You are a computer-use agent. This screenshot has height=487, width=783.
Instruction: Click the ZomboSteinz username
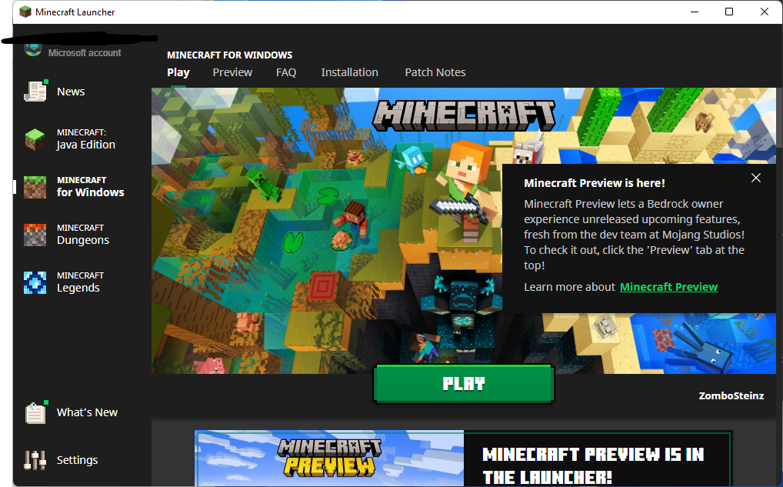pos(731,395)
